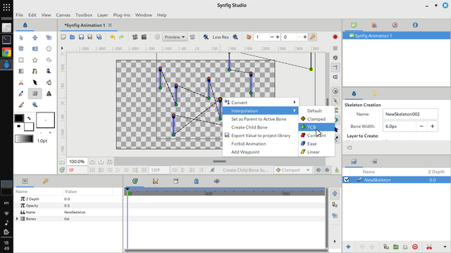The height and width of the screenshot is (253, 451).
Task: Expand timeline side arrow
Action: pyautogui.click(x=335, y=241)
